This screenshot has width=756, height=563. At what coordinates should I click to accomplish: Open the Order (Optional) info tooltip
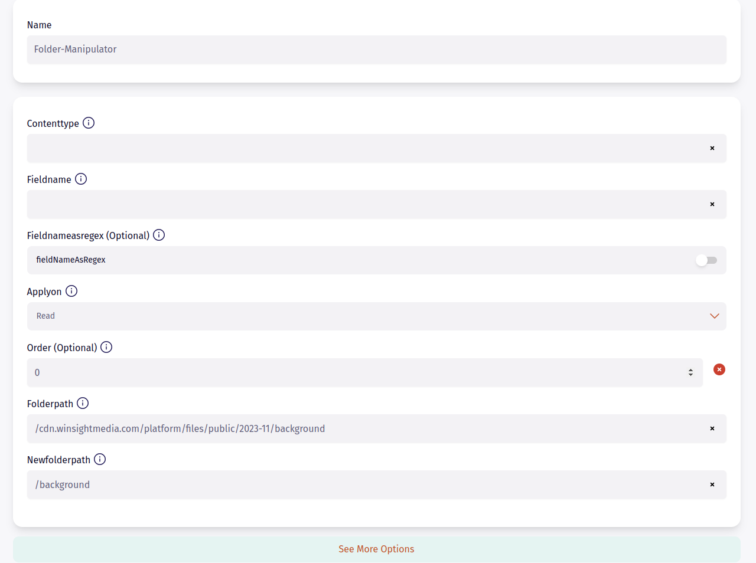coord(106,347)
